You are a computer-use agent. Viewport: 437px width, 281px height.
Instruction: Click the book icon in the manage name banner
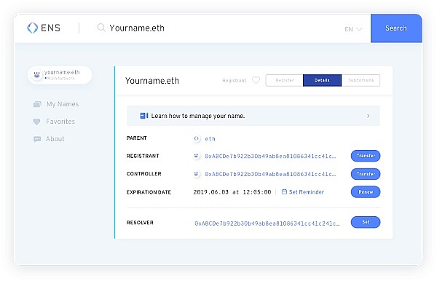[x=143, y=116]
